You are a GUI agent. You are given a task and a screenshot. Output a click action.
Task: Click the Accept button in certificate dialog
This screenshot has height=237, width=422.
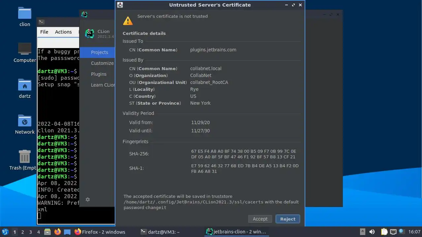click(260, 219)
